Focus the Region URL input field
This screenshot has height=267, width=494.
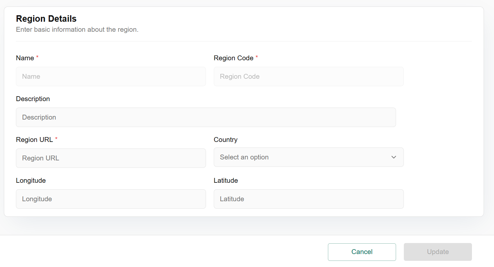(x=111, y=158)
